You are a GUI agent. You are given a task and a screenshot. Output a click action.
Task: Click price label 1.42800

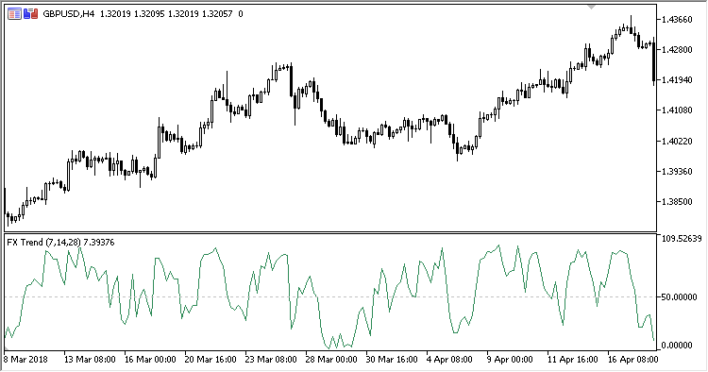click(x=677, y=50)
